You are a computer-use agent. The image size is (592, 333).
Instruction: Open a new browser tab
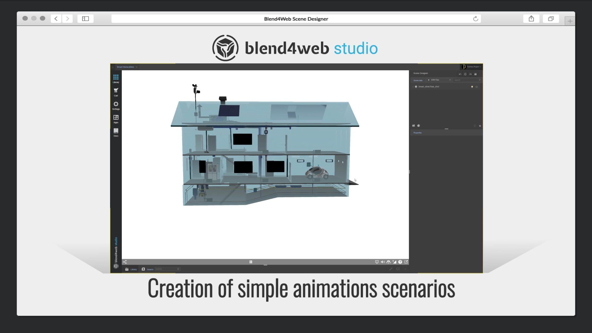pyautogui.click(x=570, y=21)
